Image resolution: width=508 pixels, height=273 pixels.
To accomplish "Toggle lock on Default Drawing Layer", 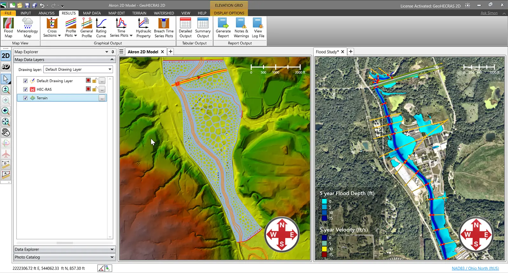I will point(95,81).
